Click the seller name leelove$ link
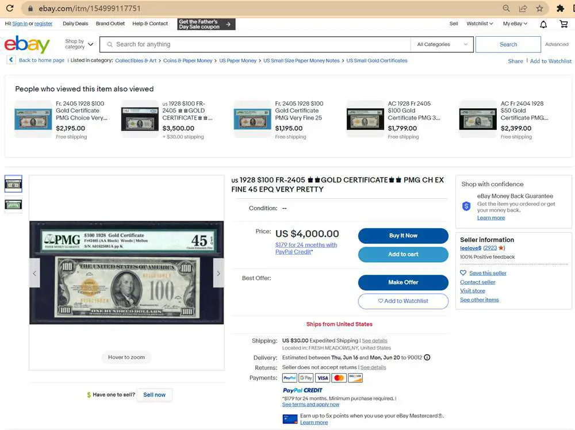The height and width of the screenshot is (430, 575). (x=470, y=248)
